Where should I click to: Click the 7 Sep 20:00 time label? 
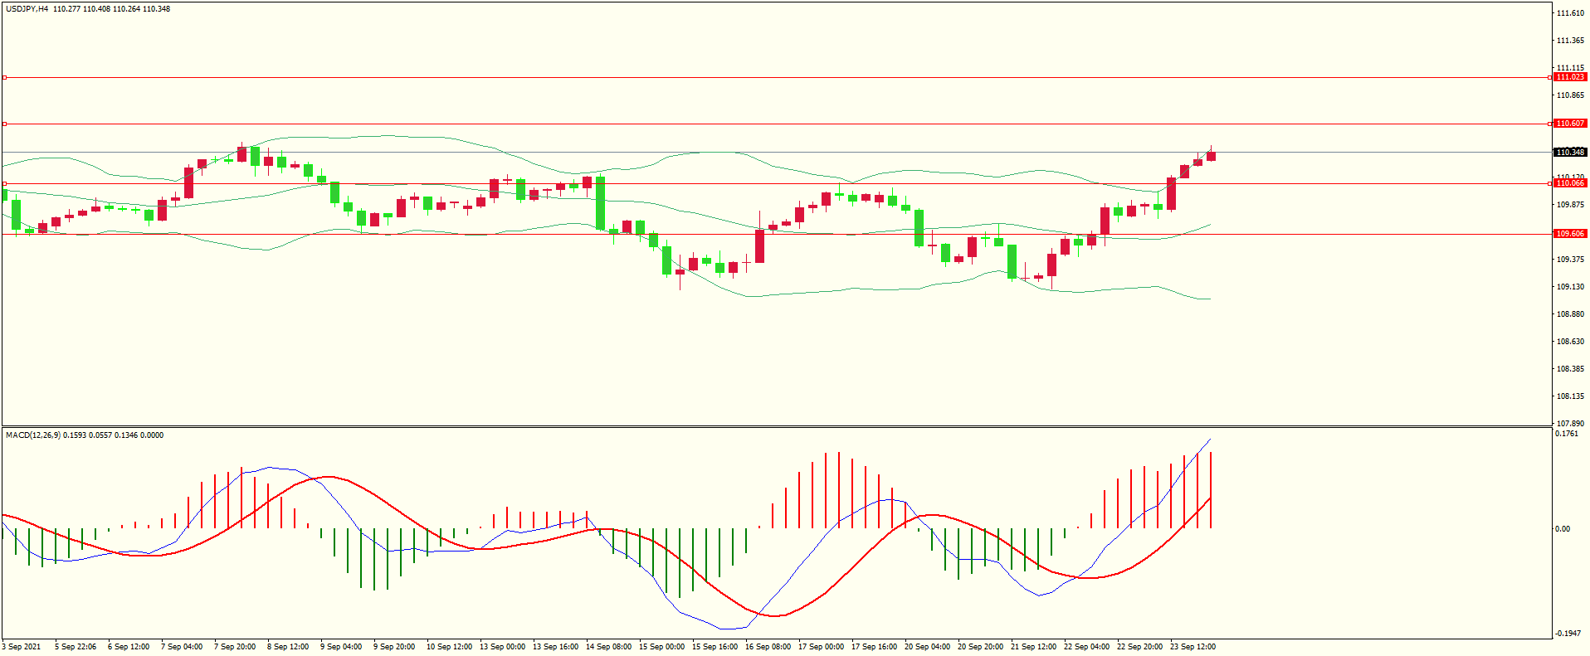click(235, 647)
